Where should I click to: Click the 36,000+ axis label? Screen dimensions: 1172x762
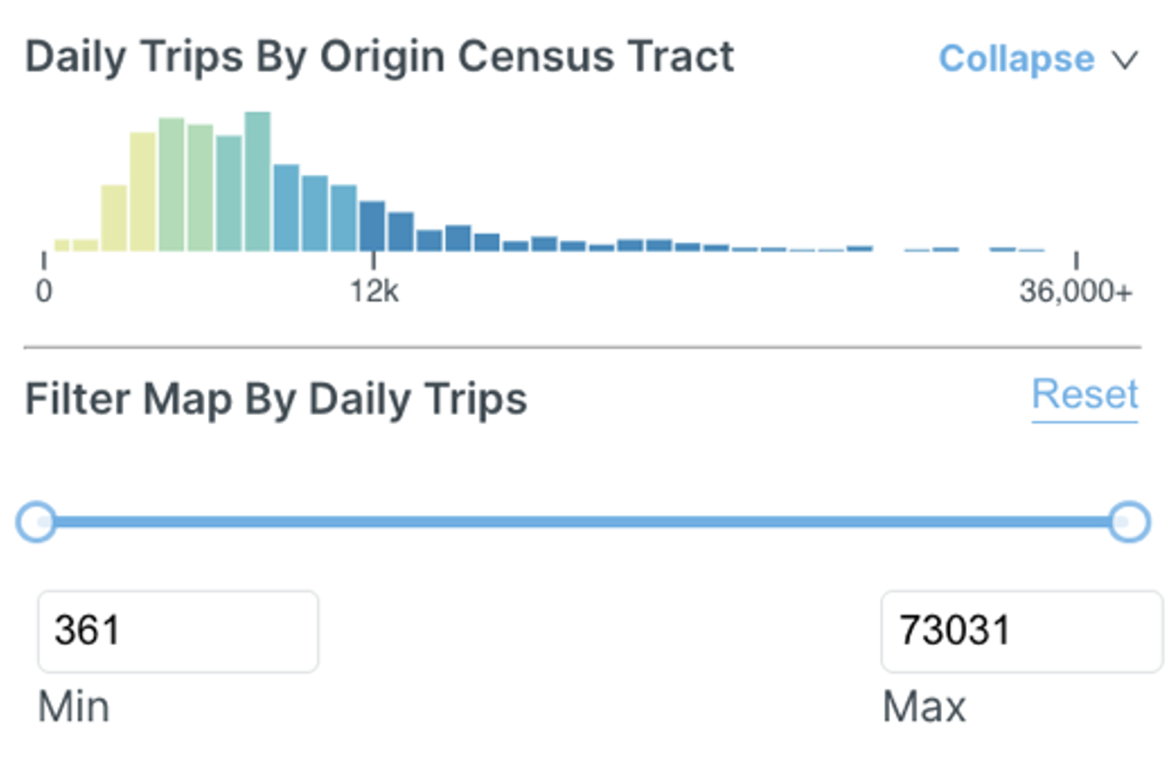click(1075, 292)
